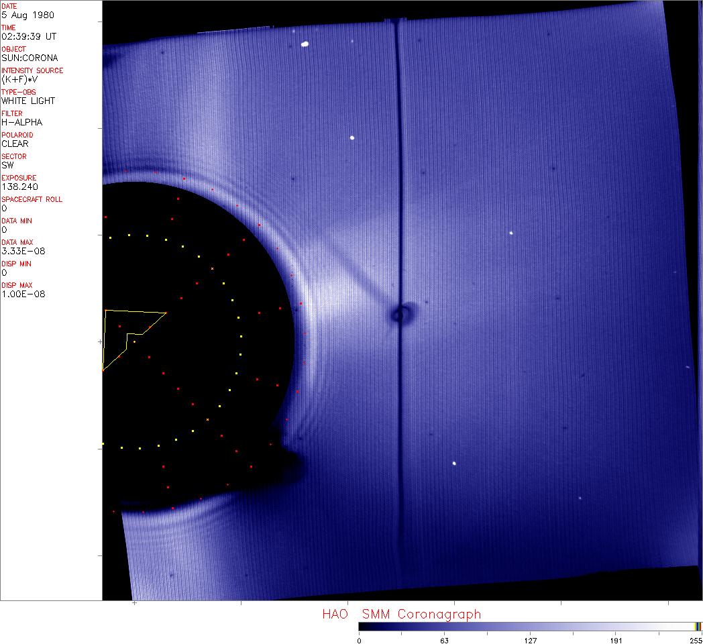Image resolution: width=703 pixels, height=644 pixels.
Task: Click the HAO SMM Coronagraph title
Action: click(401, 614)
